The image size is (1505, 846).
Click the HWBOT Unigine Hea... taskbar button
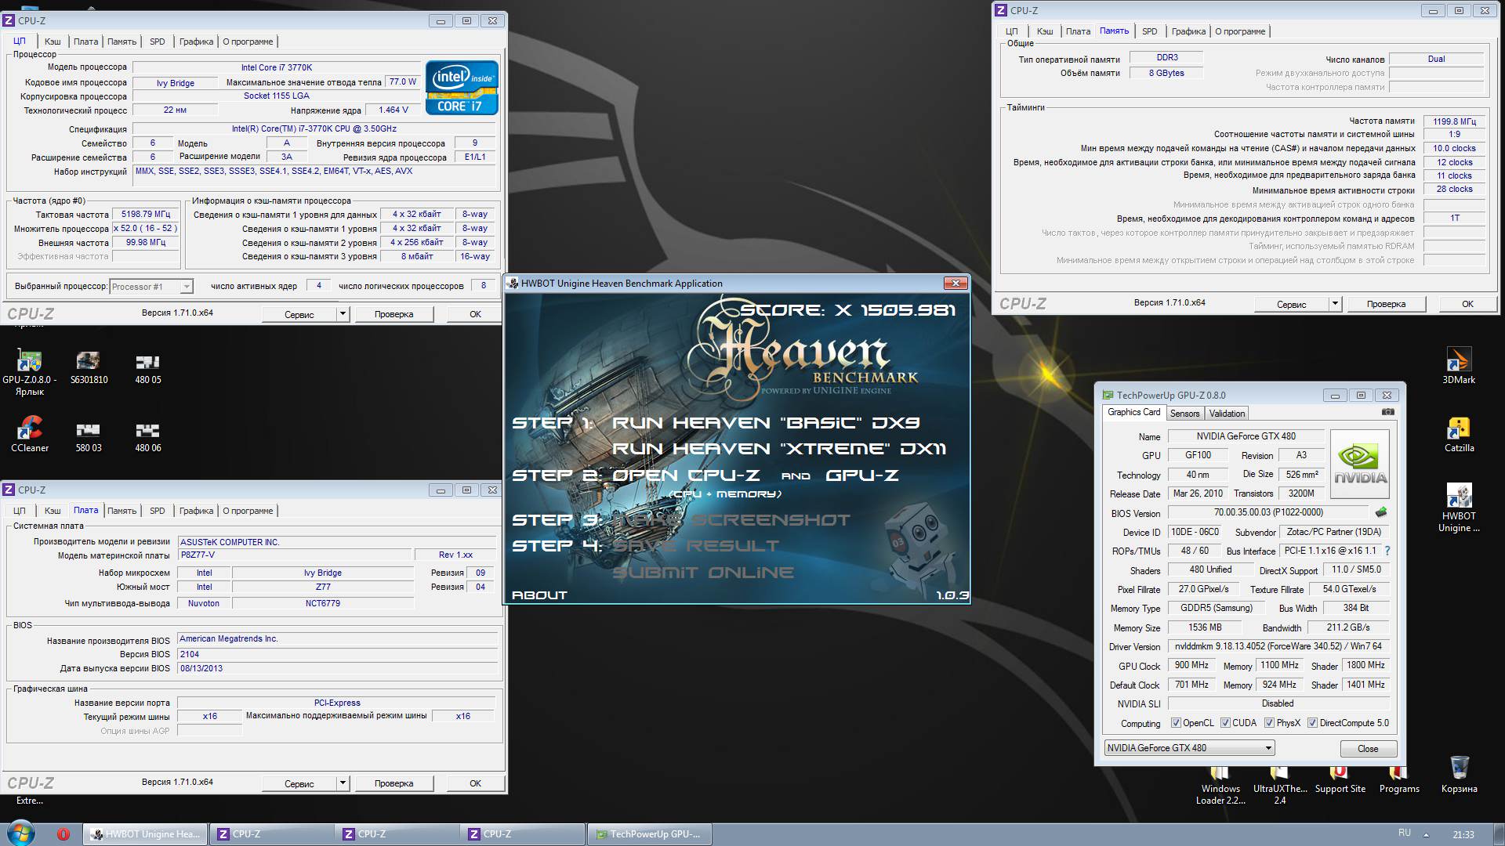[146, 834]
